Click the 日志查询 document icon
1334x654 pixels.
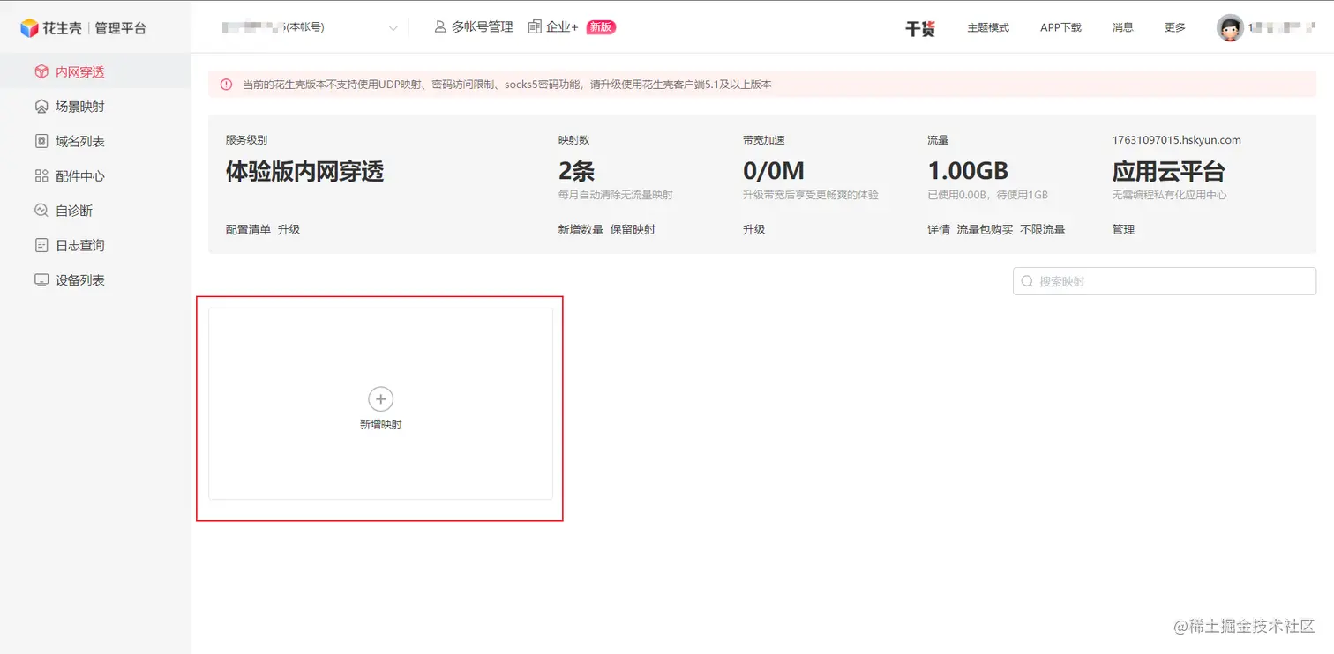pyautogui.click(x=41, y=245)
